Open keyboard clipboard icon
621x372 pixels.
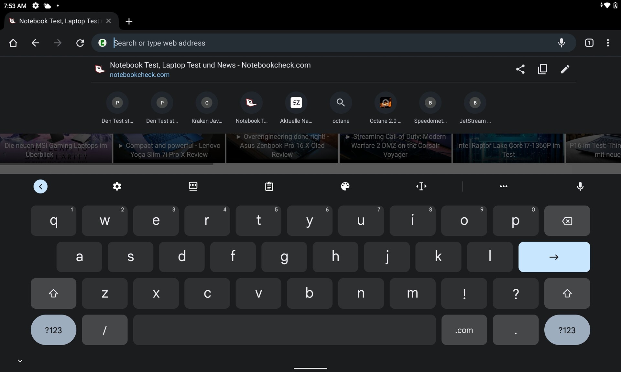click(269, 186)
